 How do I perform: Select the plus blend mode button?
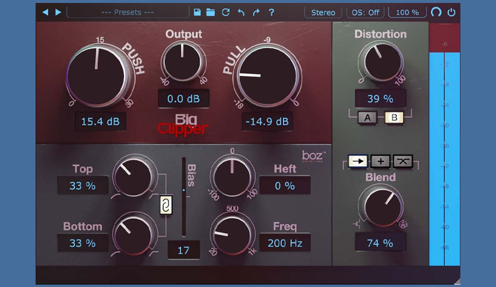(x=380, y=161)
